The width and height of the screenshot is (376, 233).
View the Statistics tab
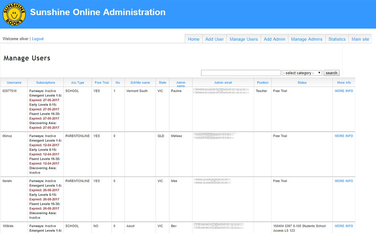coord(337,39)
